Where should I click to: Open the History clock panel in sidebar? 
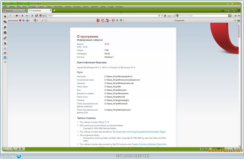point(5,32)
